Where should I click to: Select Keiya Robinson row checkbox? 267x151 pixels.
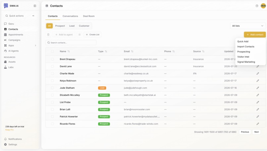52,81
